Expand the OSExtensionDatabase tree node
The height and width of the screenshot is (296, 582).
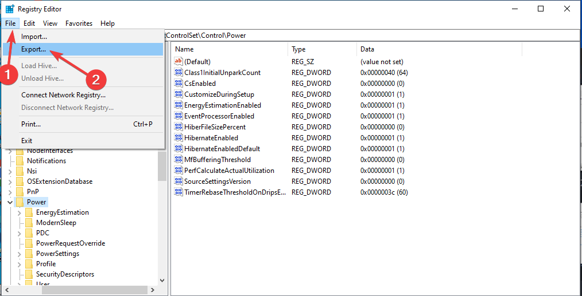(x=10, y=181)
